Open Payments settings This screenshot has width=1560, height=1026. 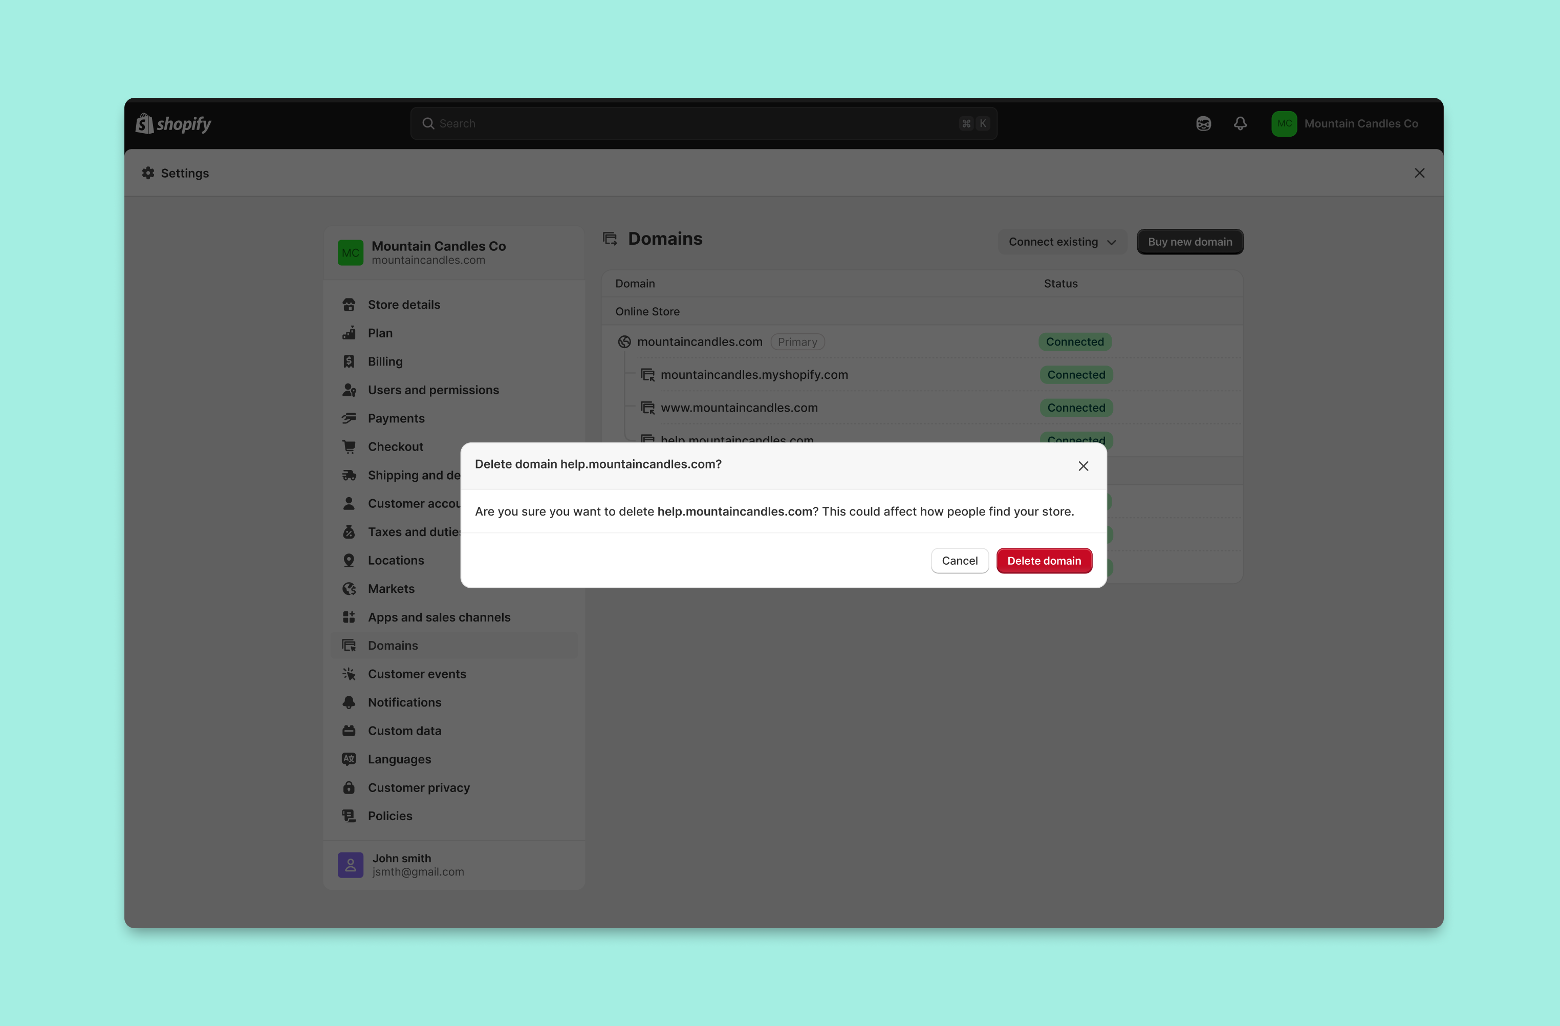pyautogui.click(x=454, y=418)
